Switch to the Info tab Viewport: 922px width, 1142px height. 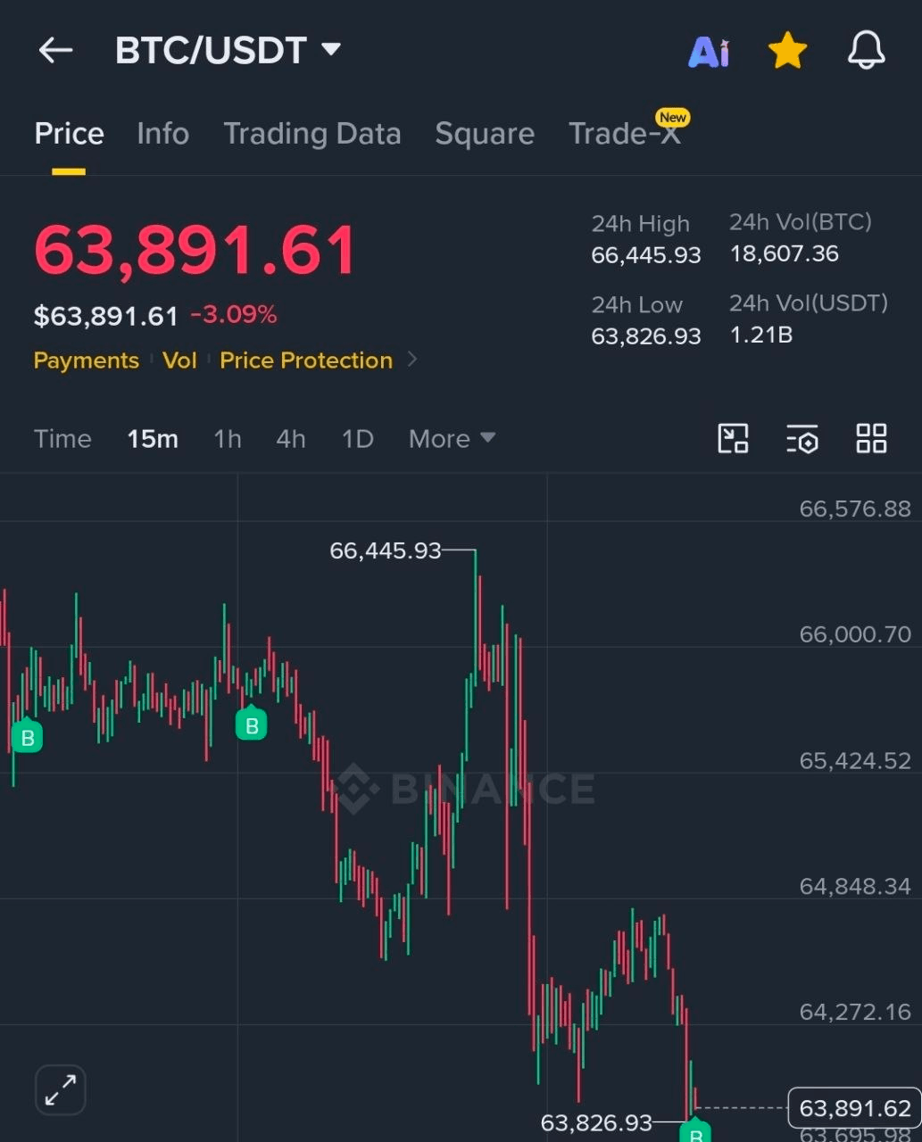click(162, 134)
